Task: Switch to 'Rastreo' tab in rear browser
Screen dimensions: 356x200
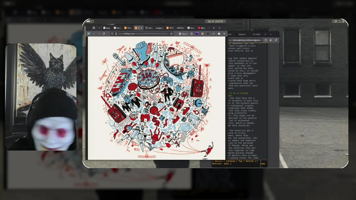Action: pos(241,34)
